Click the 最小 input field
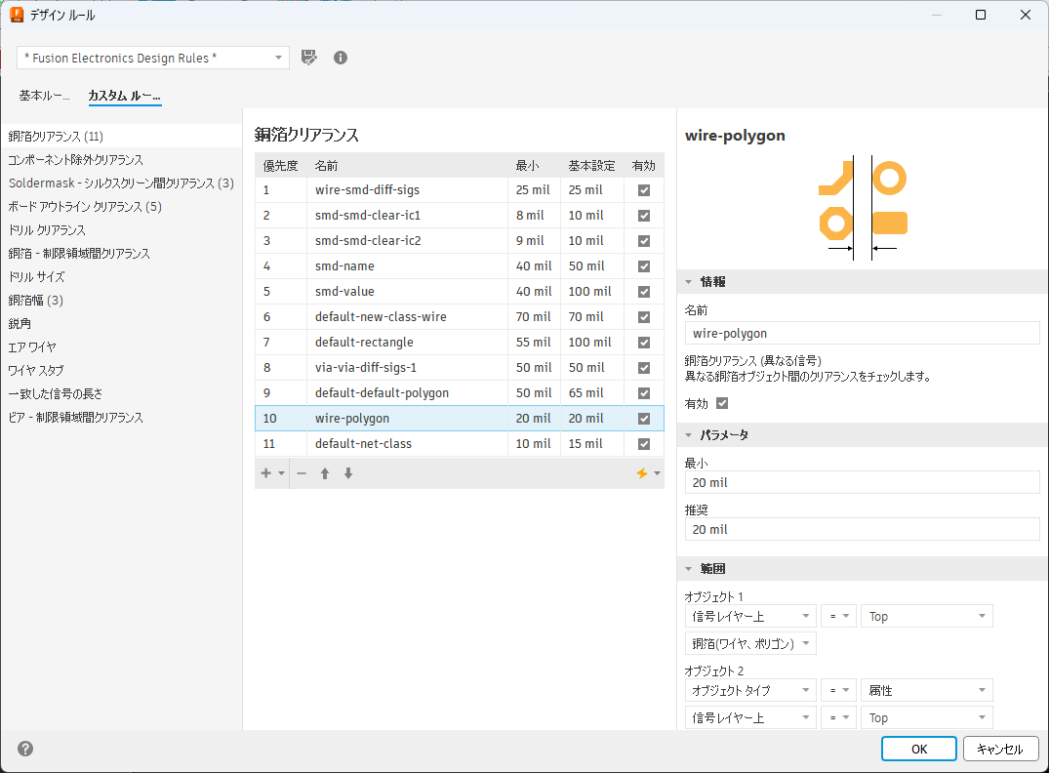The width and height of the screenshot is (1049, 773). pos(862,482)
